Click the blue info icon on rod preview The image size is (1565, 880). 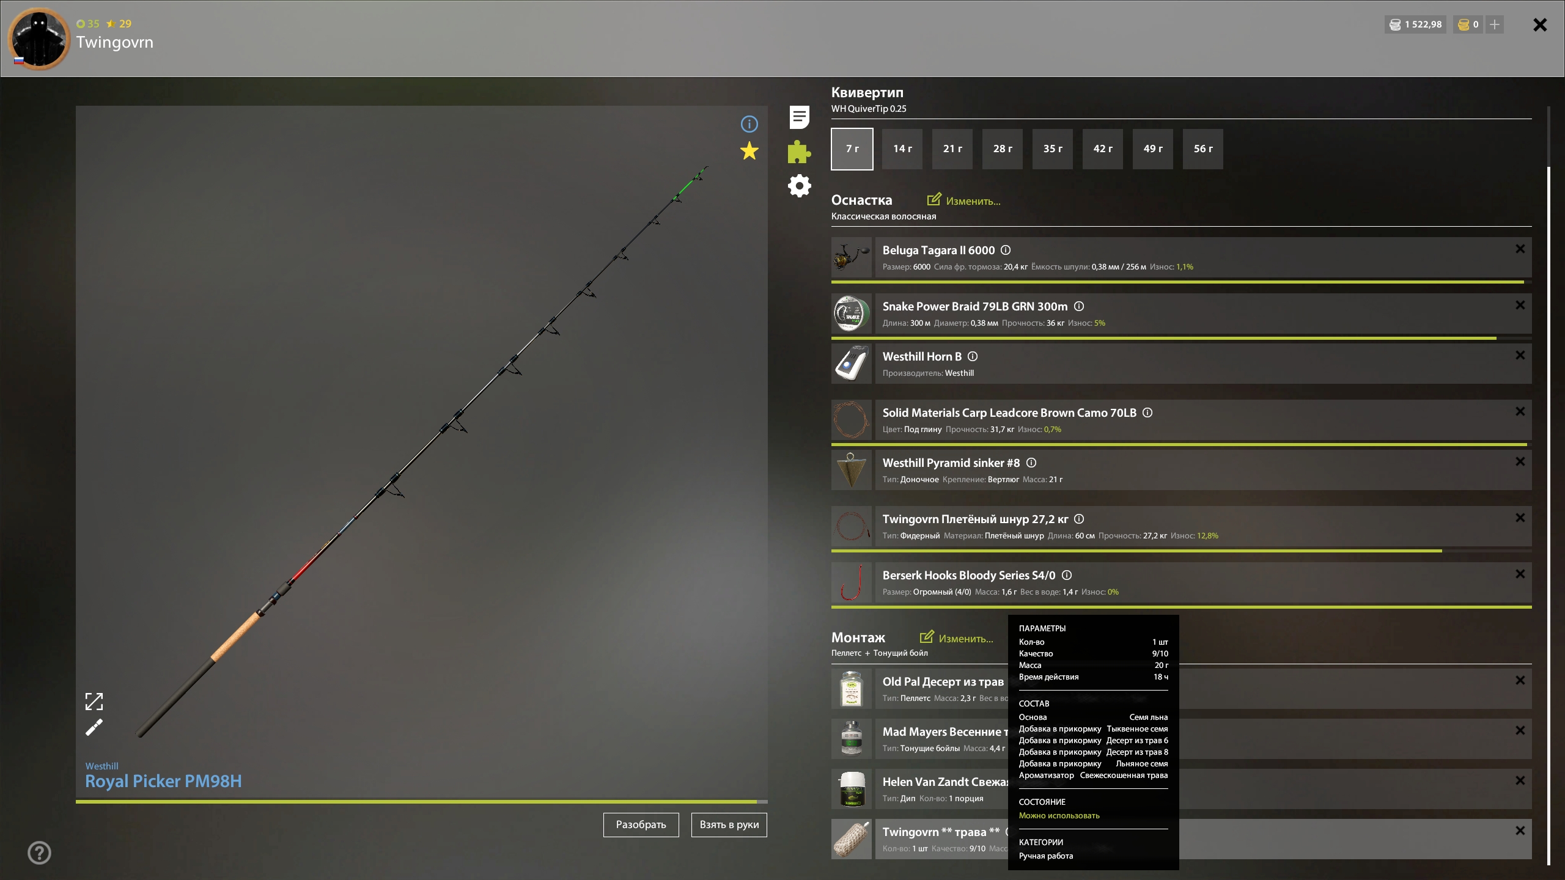tap(749, 125)
